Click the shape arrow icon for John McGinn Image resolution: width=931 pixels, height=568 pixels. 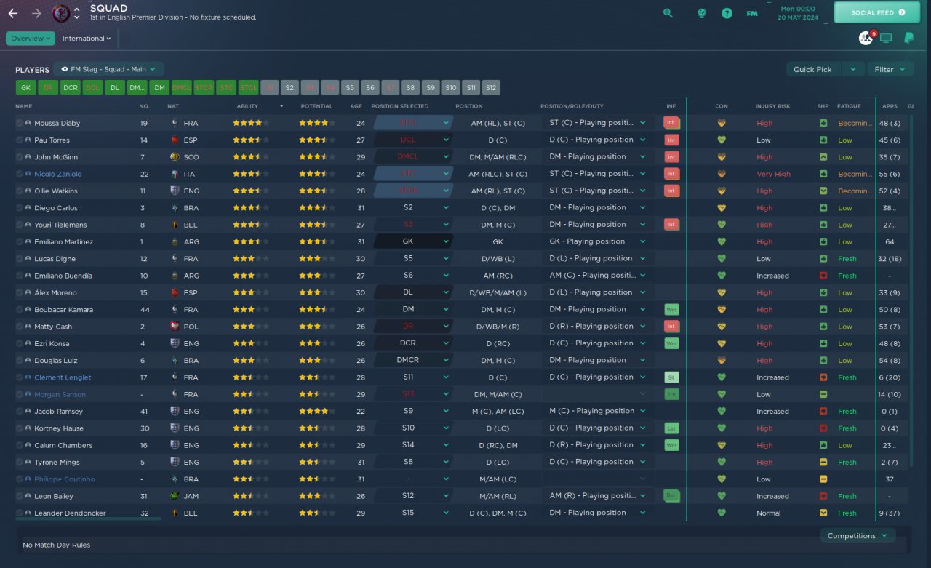click(823, 157)
